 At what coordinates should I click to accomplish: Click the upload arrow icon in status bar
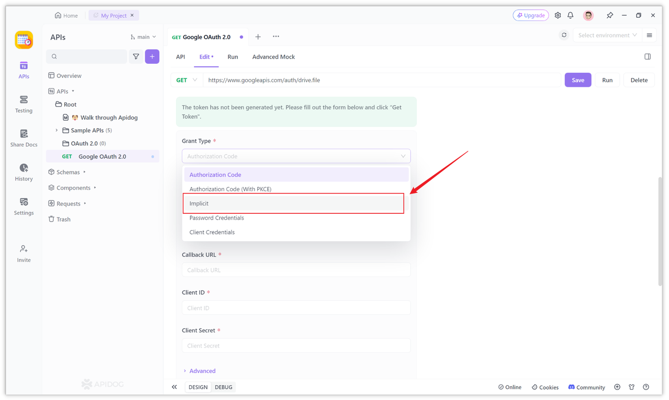[x=617, y=387]
